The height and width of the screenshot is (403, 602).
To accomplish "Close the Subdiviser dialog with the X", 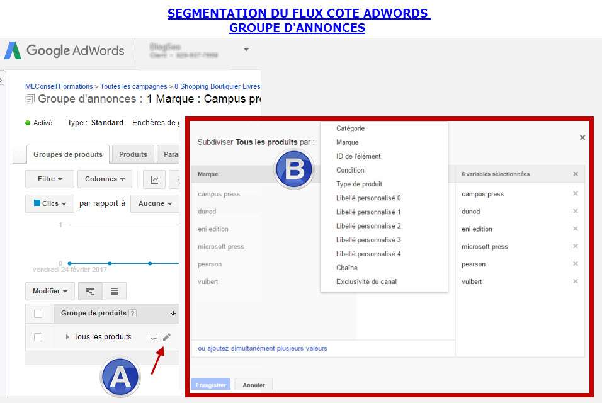I will click(582, 137).
